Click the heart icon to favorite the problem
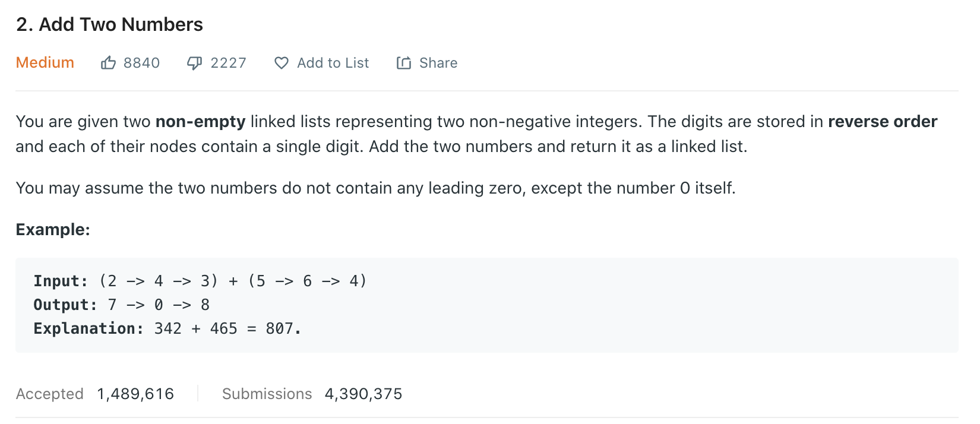 click(x=282, y=63)
